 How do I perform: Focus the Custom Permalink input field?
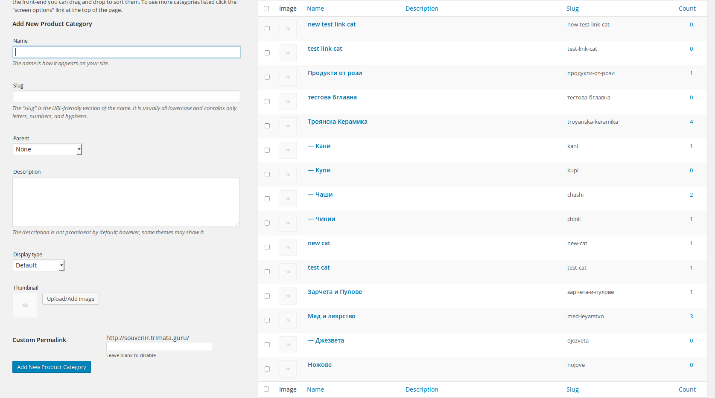[159, 346]
